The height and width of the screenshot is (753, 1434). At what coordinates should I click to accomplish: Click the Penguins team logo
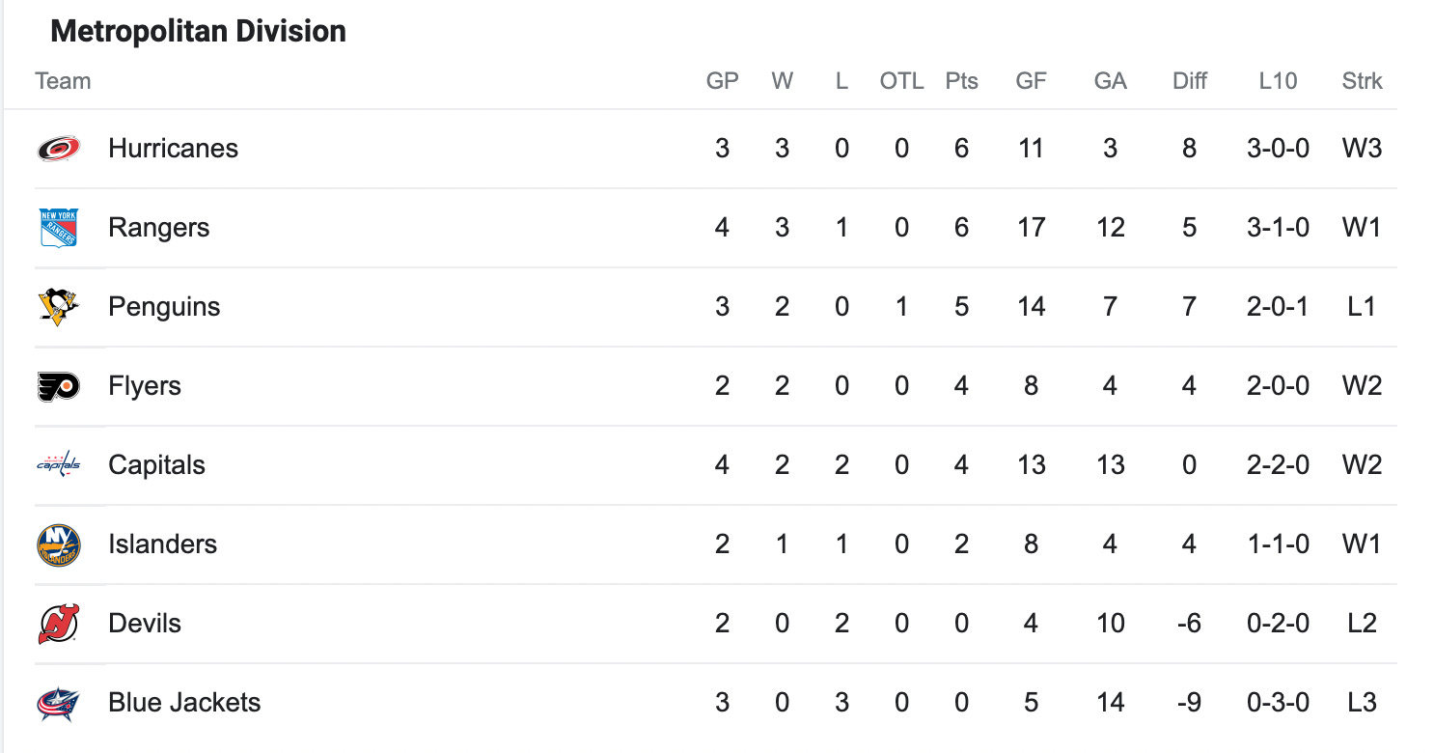59,306
